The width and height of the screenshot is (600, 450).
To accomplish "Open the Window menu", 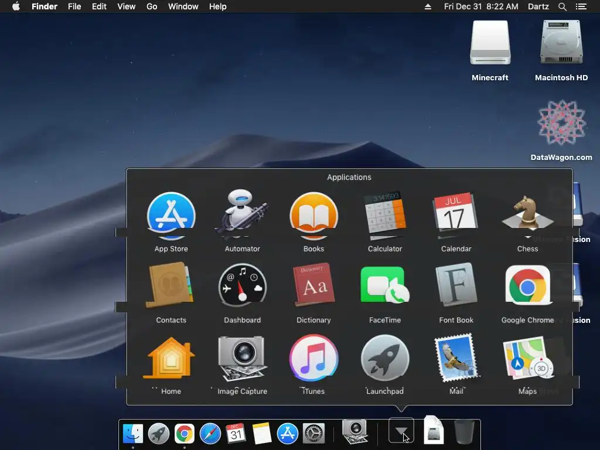I will (x=183, y=6).
